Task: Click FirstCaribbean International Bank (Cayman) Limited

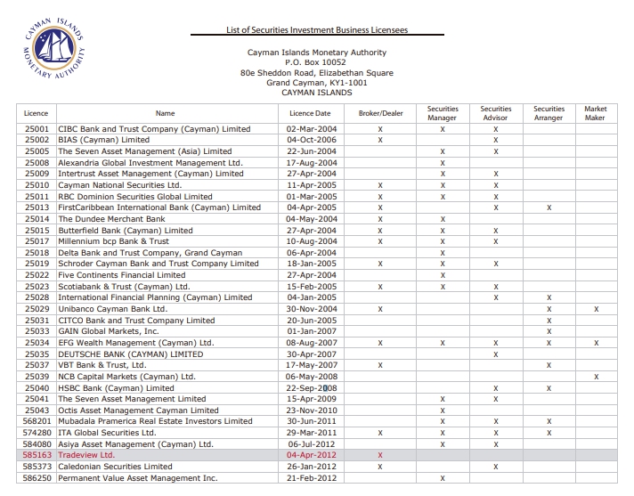Action: pos(159,207)
